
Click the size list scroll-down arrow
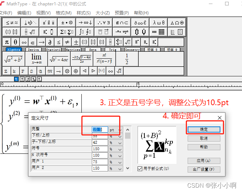[127, 168]
